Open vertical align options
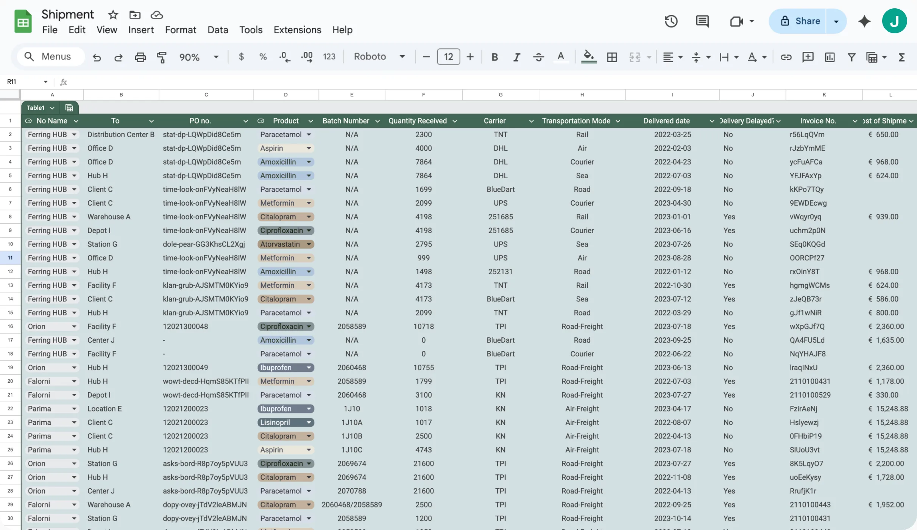Viewport: 917px width, 530px height. point(700,57)
